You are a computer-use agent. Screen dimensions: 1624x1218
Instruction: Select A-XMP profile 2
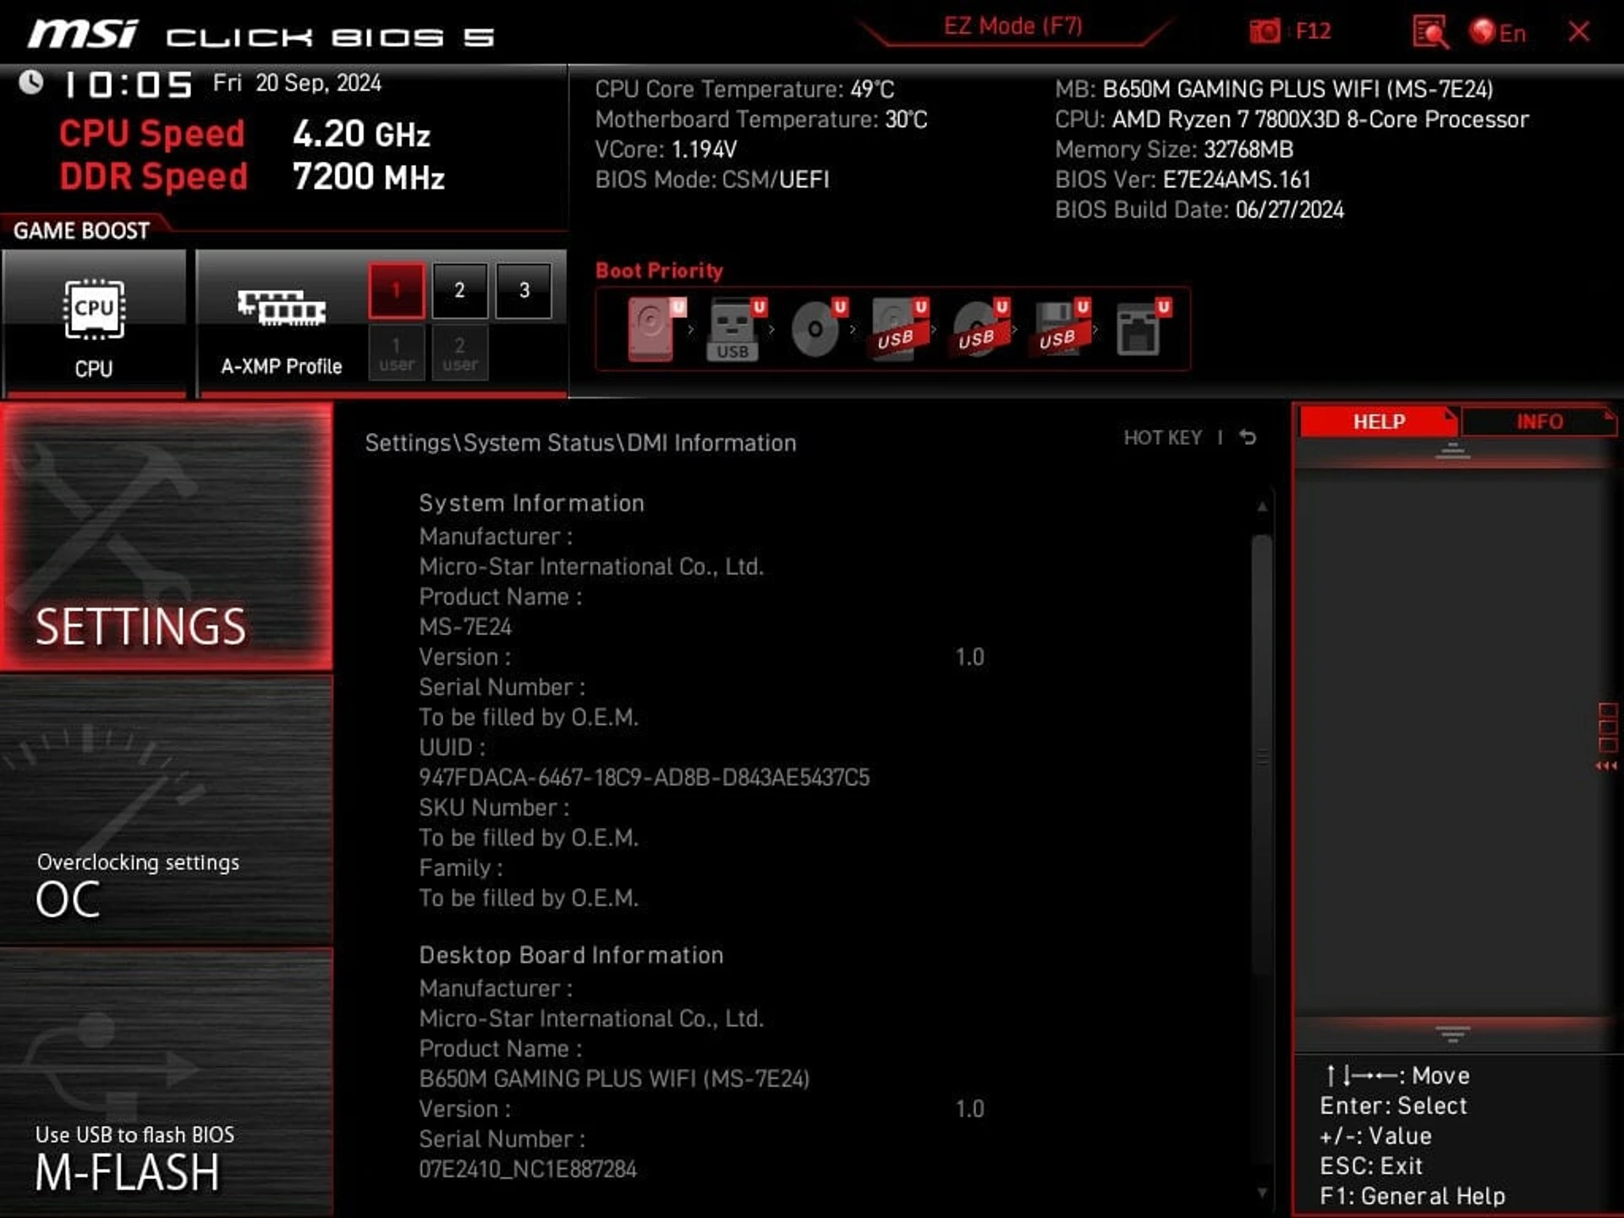459,291
